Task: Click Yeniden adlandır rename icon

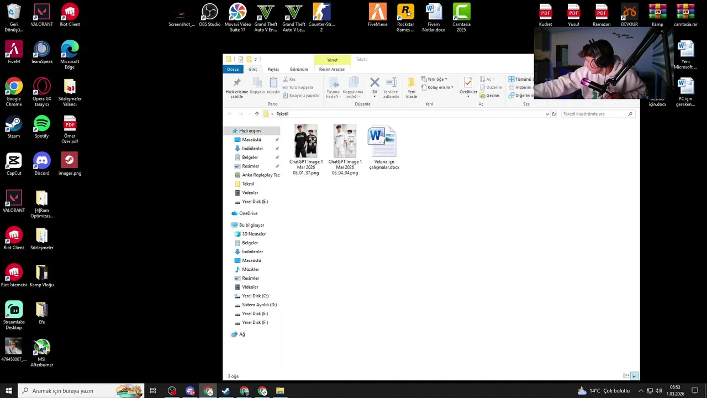Action: tap(391, 88)
